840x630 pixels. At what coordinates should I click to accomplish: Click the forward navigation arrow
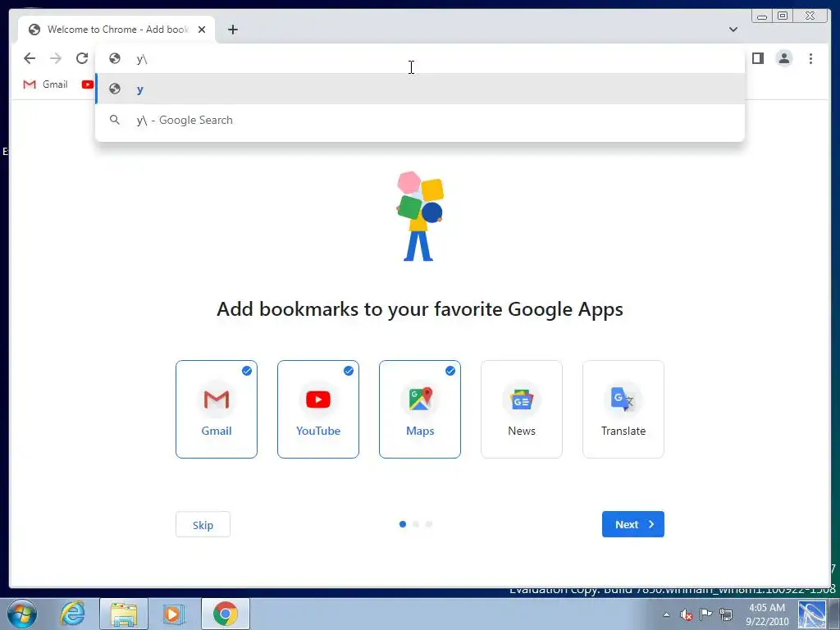coord(56,58)
